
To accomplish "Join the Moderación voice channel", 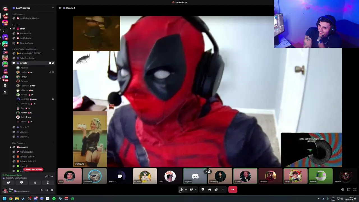I will (33, 33).
